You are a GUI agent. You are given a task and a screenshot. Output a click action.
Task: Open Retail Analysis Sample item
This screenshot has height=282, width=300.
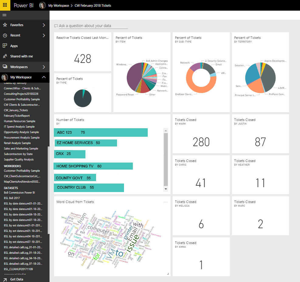click(17, 143)
